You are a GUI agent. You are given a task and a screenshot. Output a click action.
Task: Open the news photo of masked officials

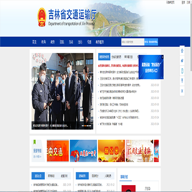click(62, 91)
